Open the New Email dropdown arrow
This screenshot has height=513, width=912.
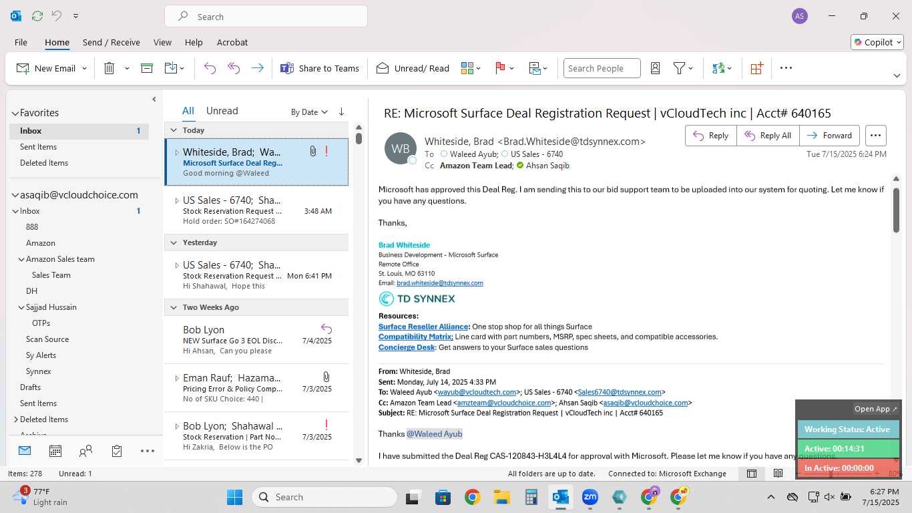coord(85,68)
